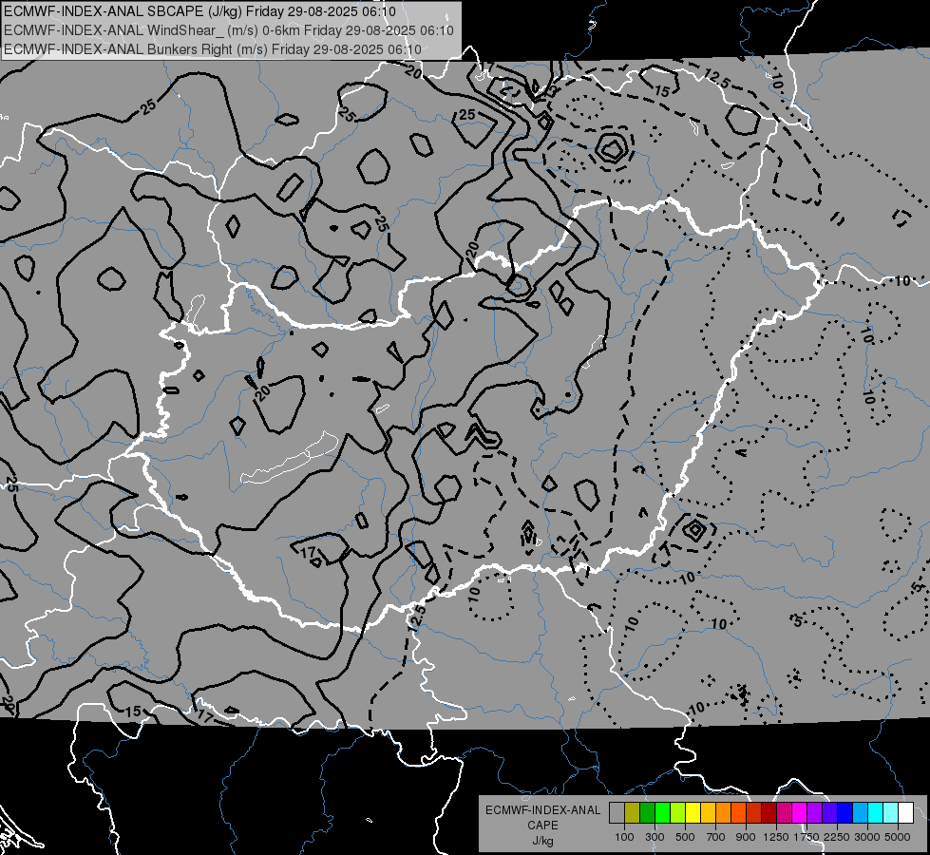The width and height of the screenshot is (930, 855).
Task: Click the J/kg unit label in the legend
Action: tap(542, 841)
